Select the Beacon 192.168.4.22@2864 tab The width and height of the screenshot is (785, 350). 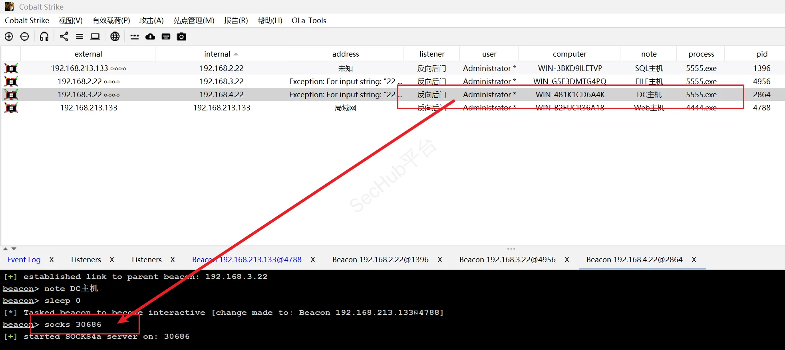click(x=634, y=260)
